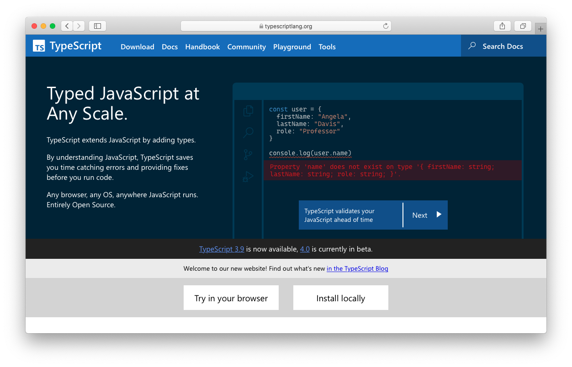Click the console.log(user.name) code line
This screenshot has width=572, height=367.
point(310,153)
